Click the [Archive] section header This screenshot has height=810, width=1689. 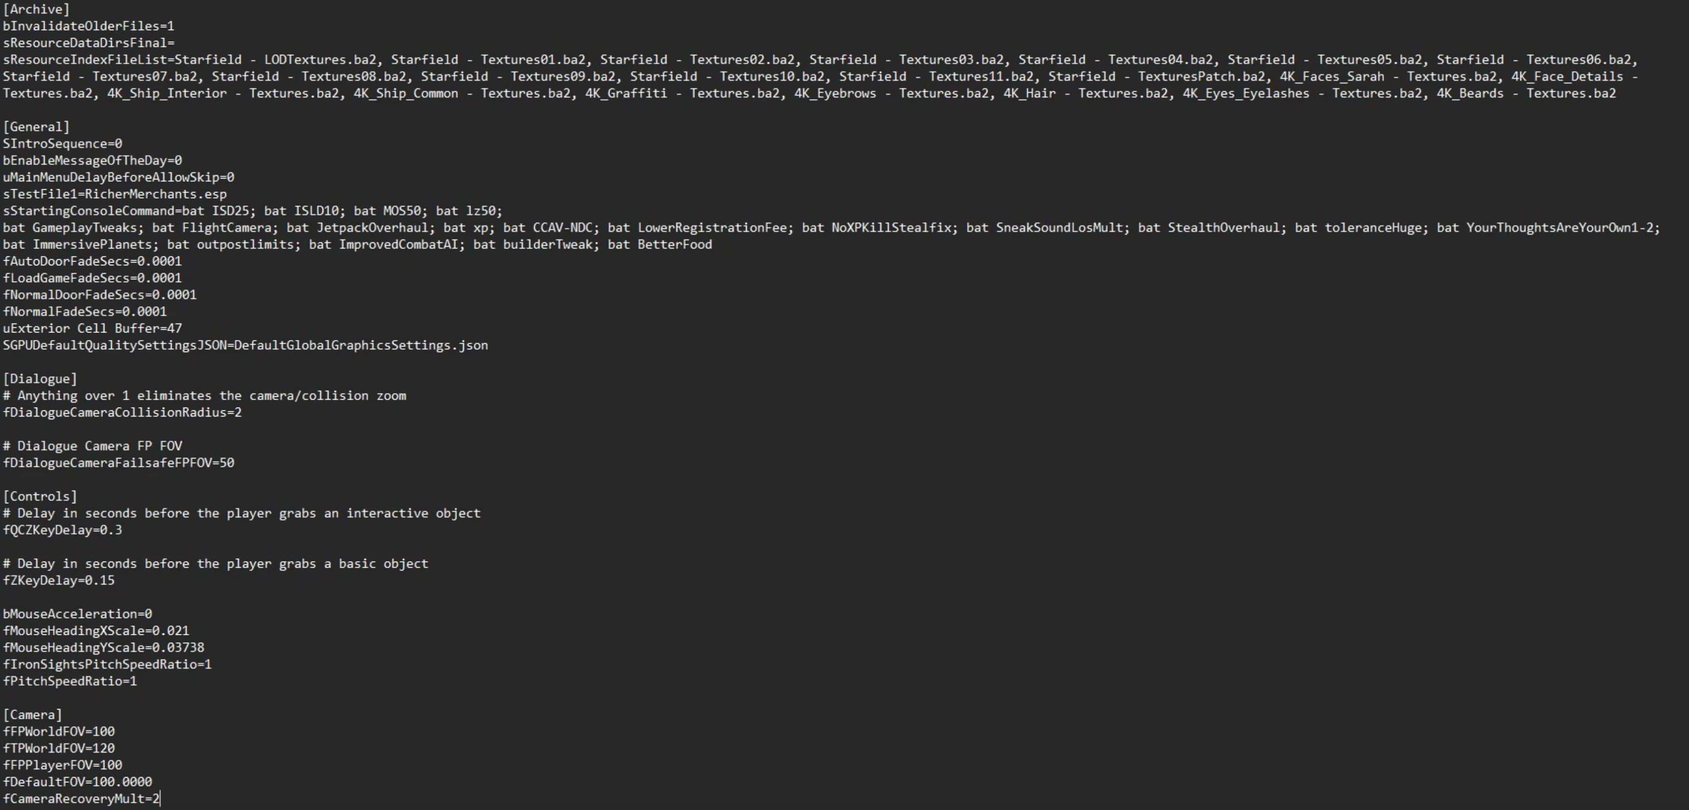pos(36,9)
